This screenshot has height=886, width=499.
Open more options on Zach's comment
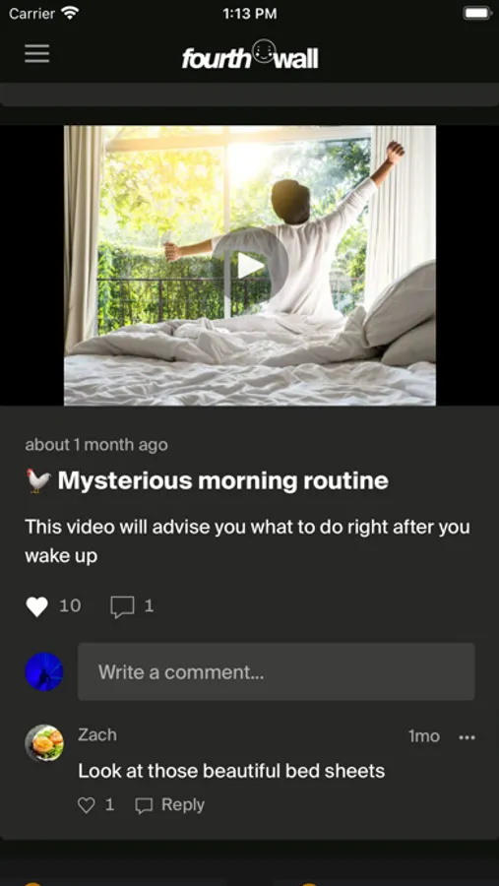coord(467,737)
